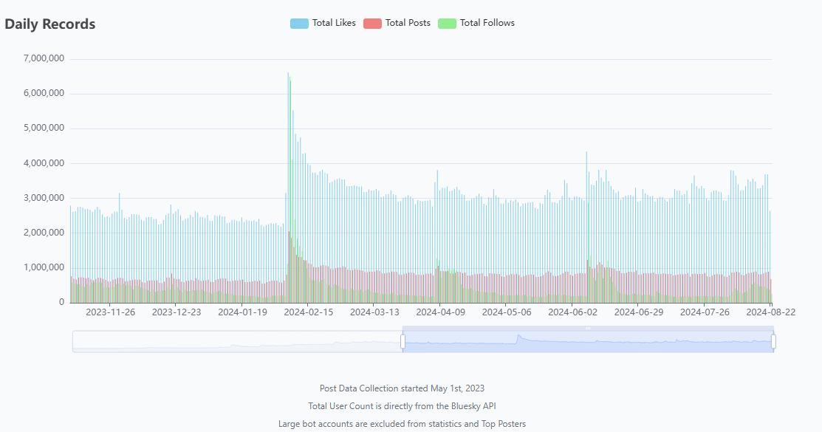Toggle the Total Likes blue legend swatch

pyautogui.click(x=299, y=23)
